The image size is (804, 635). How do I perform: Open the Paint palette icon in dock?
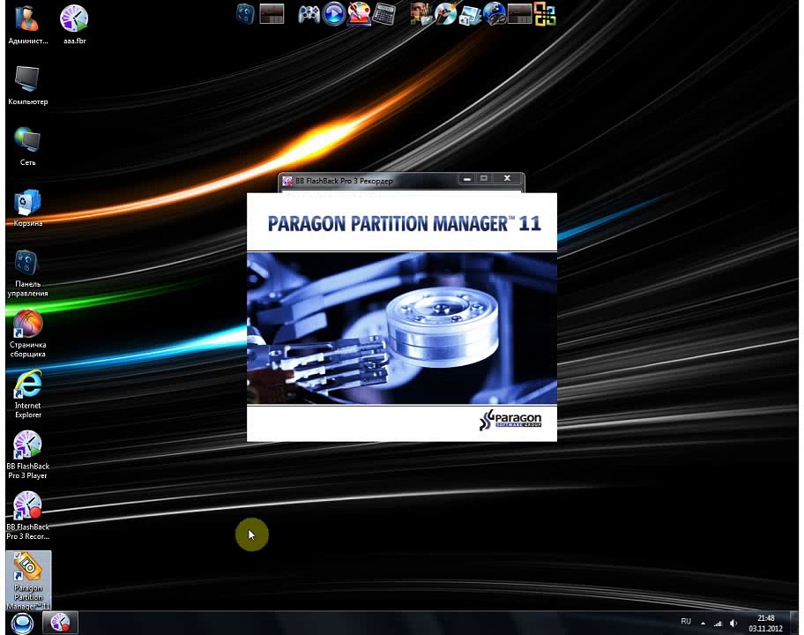tap(359, 14)
